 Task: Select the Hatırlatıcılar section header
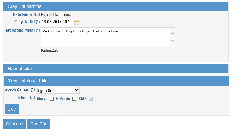click(x=116, y=68)
